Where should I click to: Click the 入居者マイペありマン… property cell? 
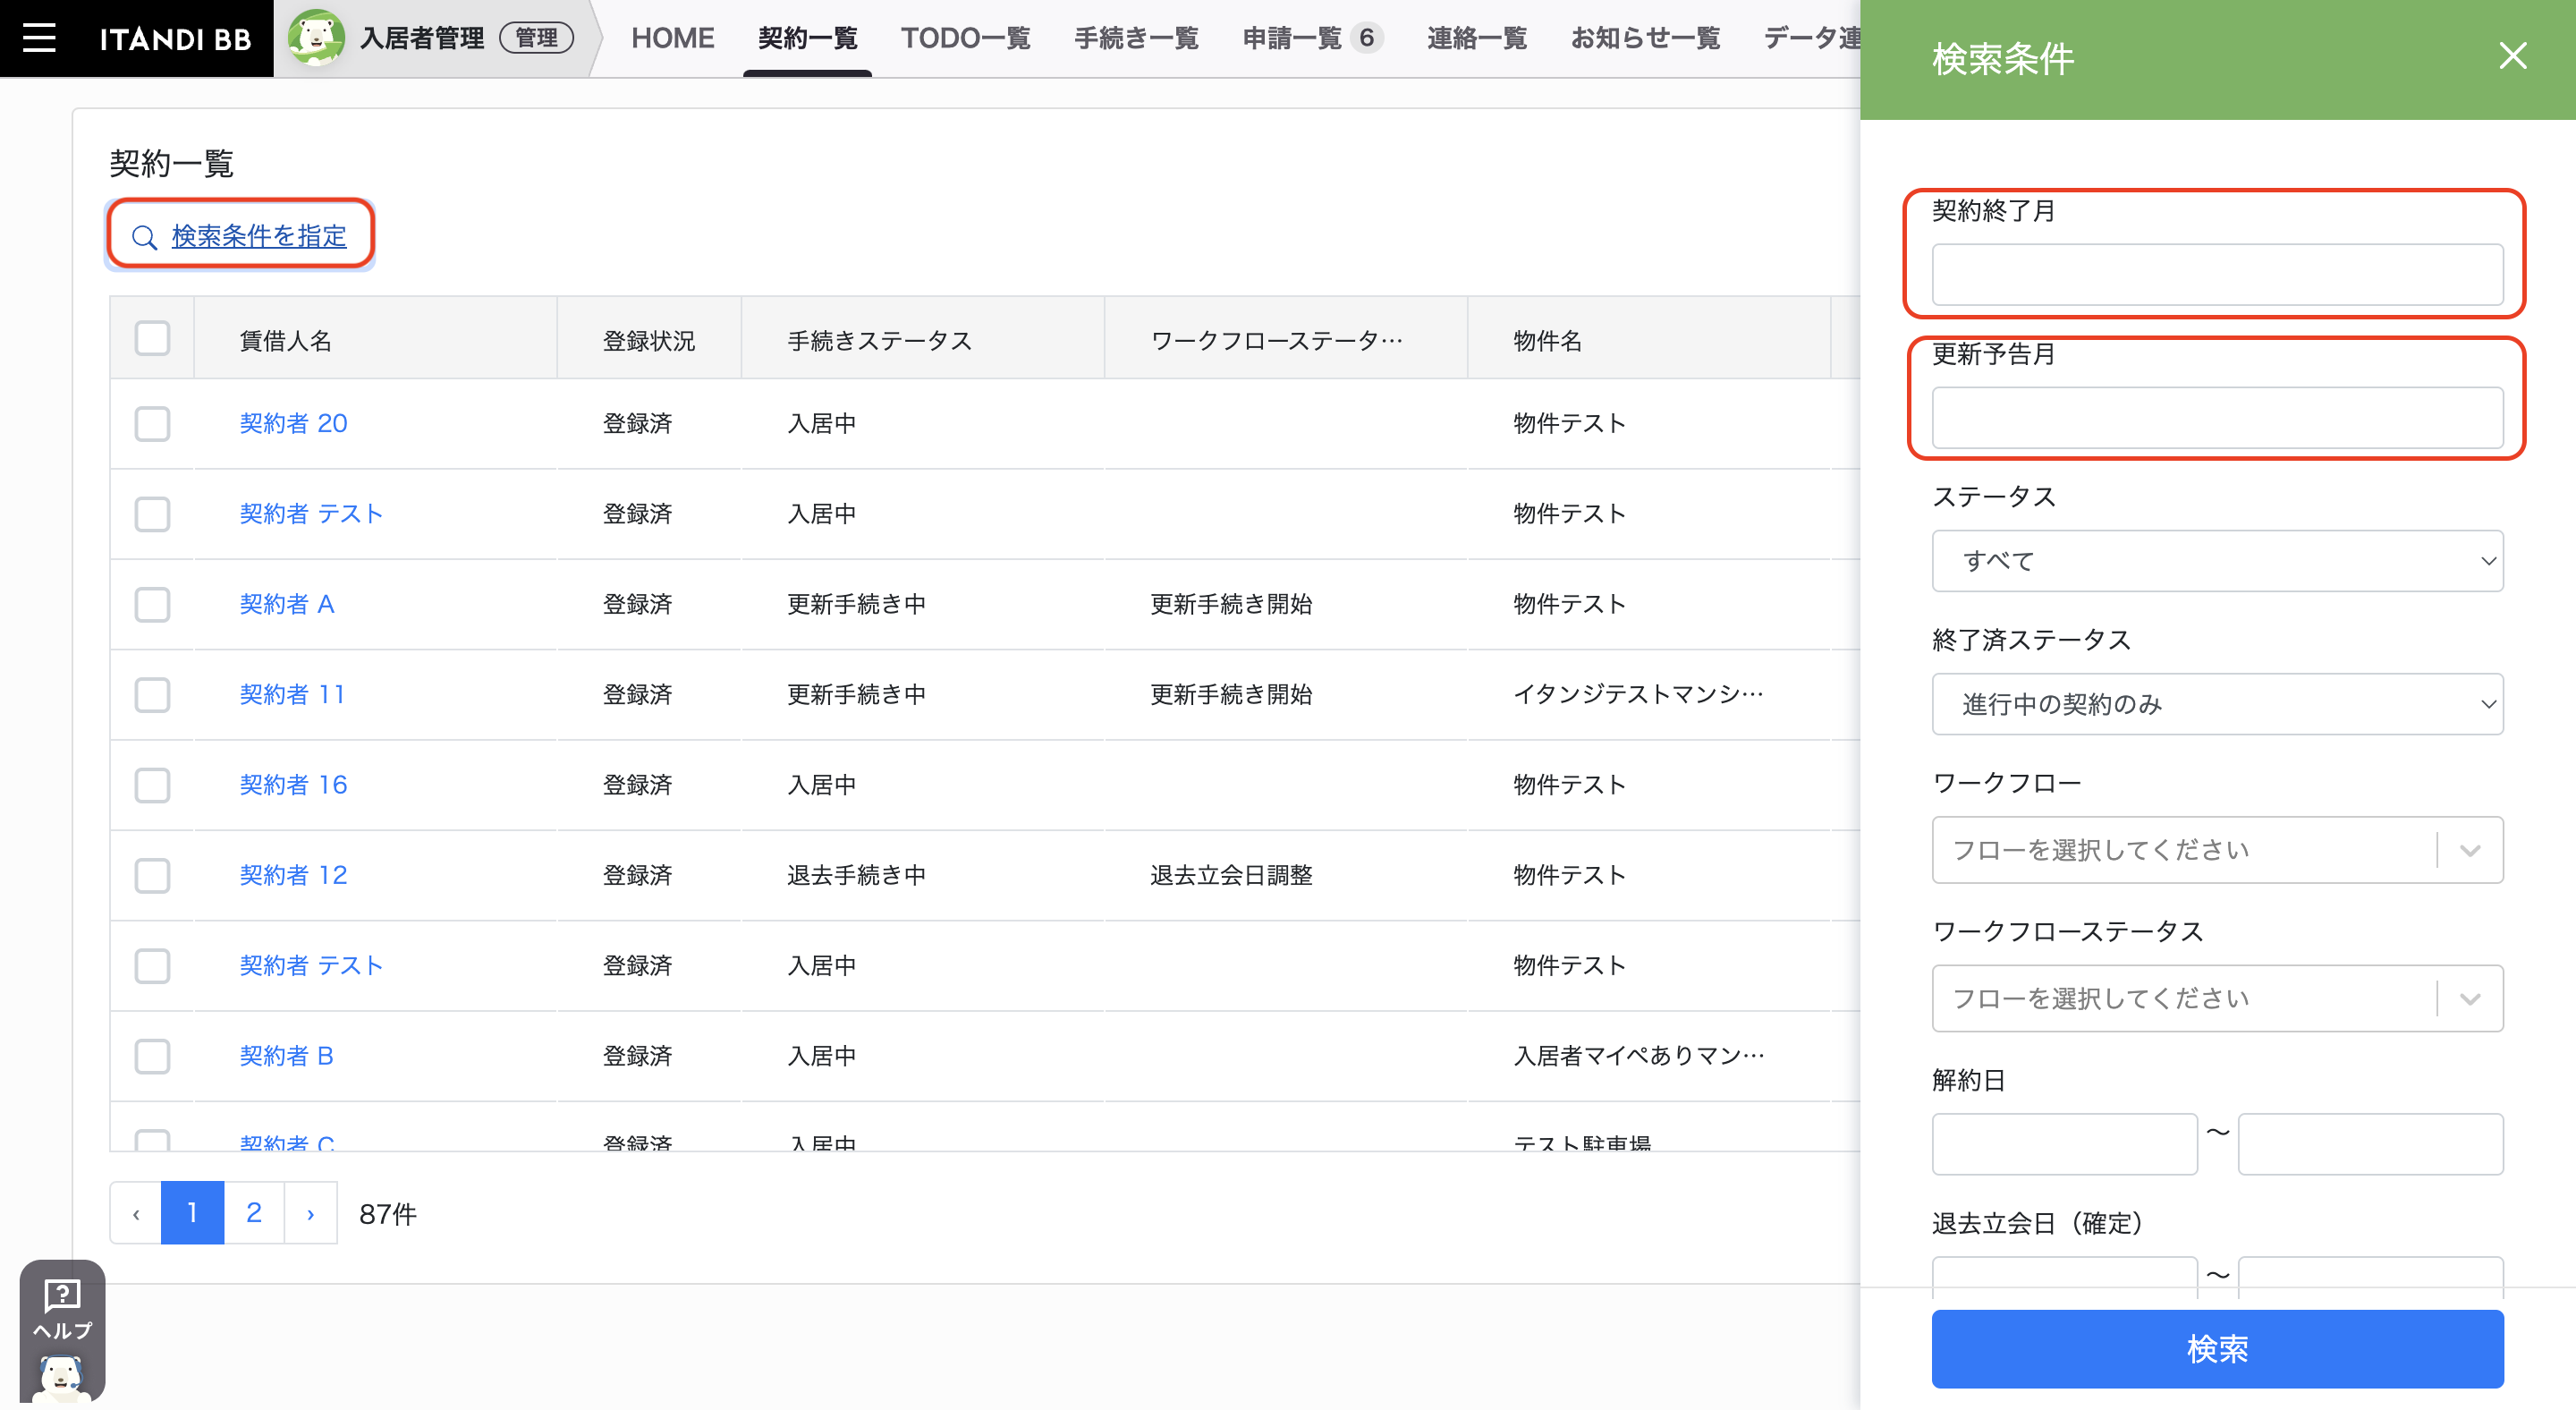pyautogui.click(x=1639, y=1056)
